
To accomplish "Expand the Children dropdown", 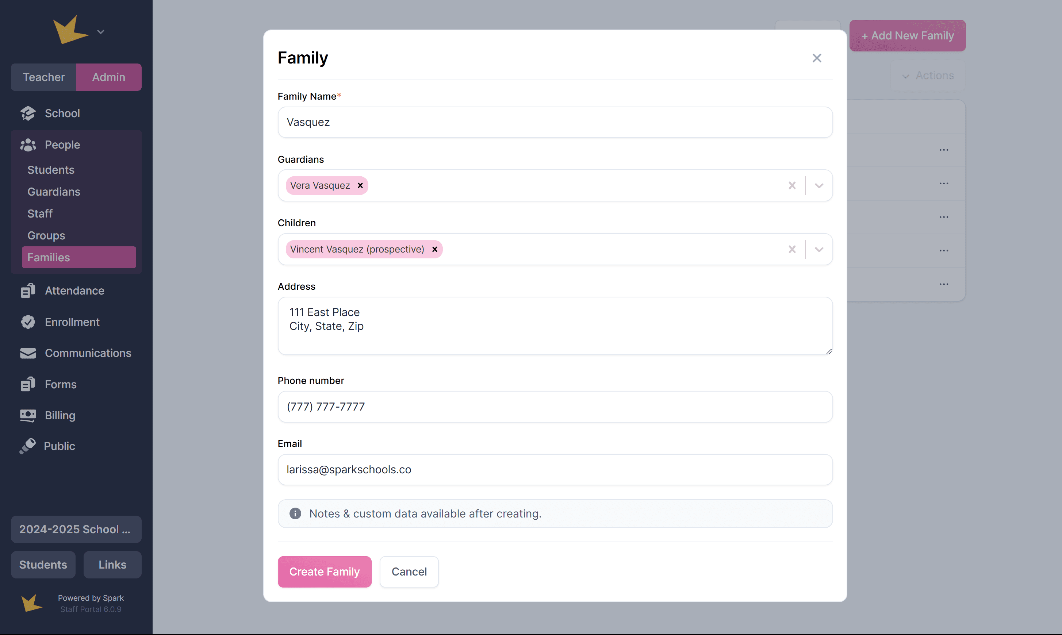I will 819,250.
